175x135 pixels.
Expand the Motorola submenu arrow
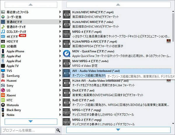click(x=60, y=105)
